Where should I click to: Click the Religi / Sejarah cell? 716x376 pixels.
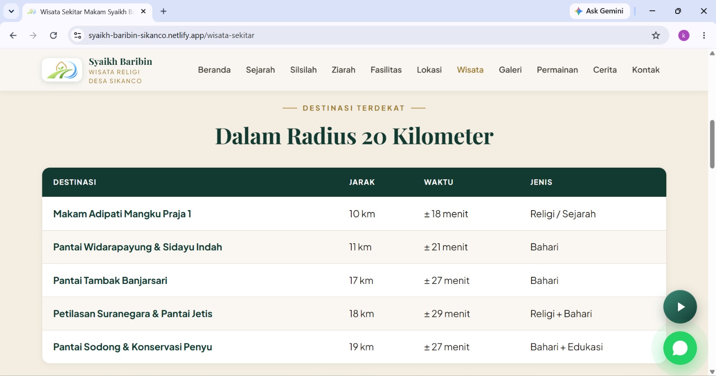563,214
